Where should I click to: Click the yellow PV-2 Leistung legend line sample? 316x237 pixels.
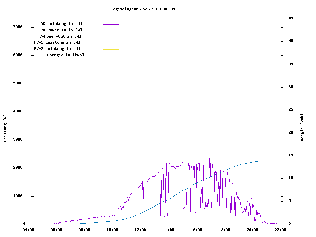point(111,49)
